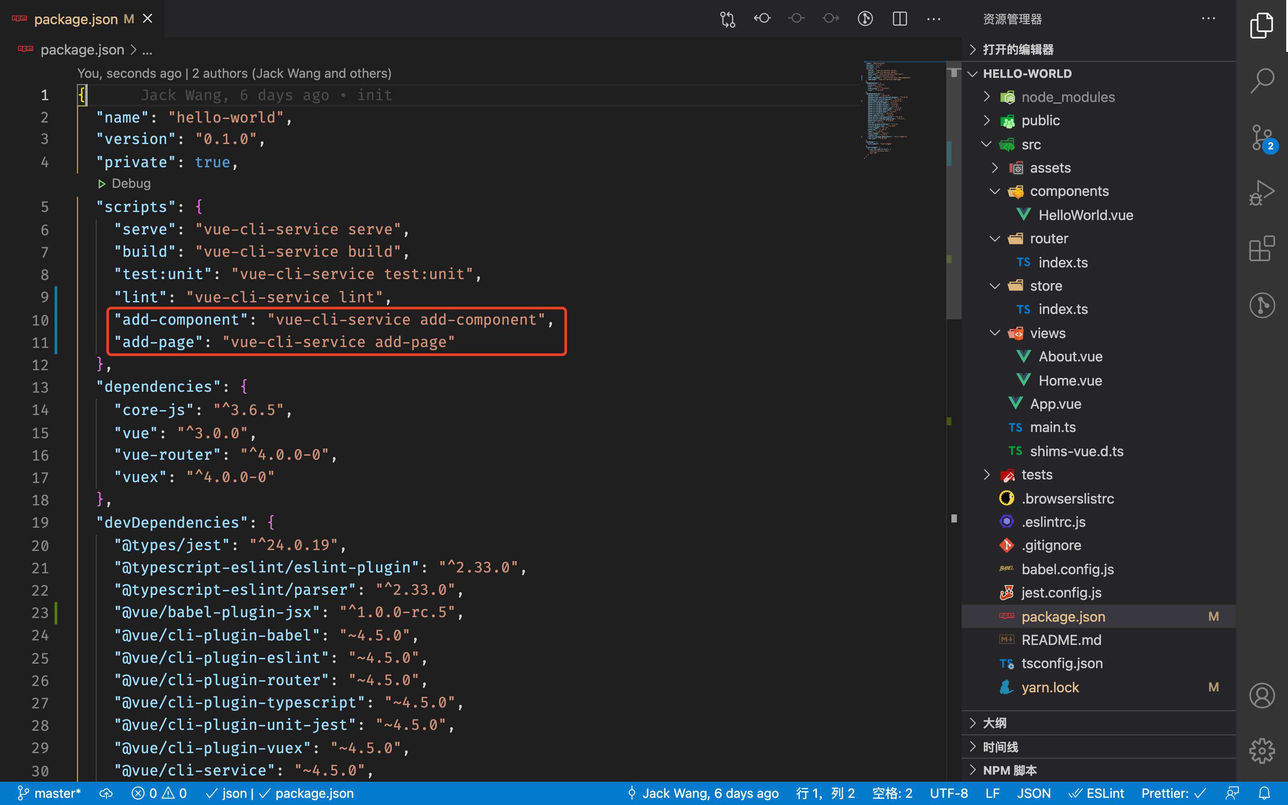Viewport: 1288px width, 805px height.
Task: Expand the 时间线 timeline section
Action: pyautogui.click(x=1098, y=747)
